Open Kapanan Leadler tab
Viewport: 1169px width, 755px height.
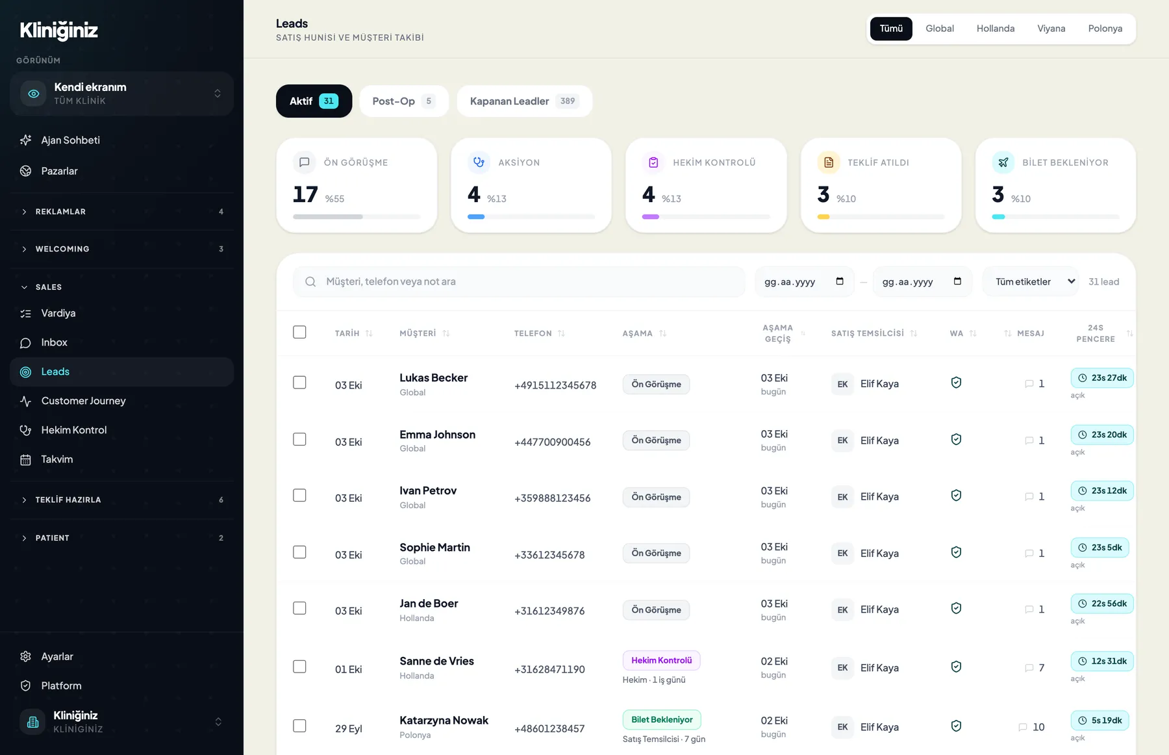(524, 101)
